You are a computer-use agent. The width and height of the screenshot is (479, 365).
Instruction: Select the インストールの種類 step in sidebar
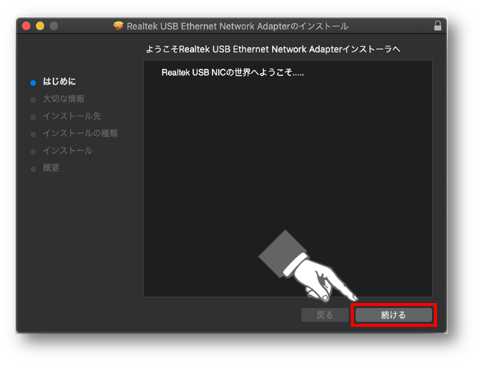click(x=80, y=133)
